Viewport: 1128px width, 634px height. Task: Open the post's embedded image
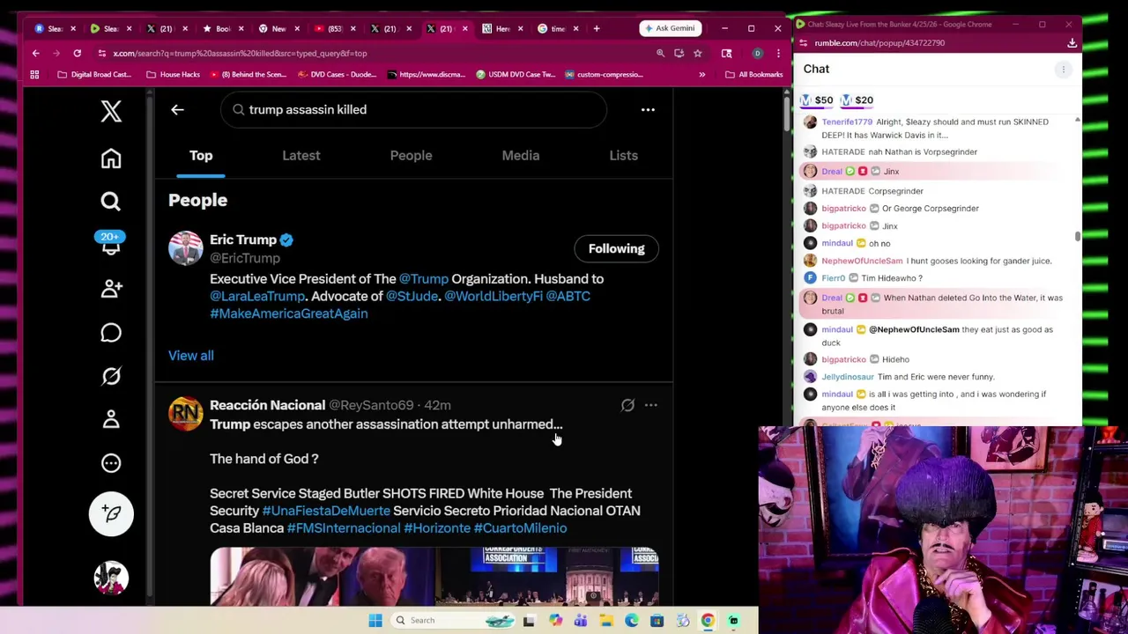(x=434, y=576)
